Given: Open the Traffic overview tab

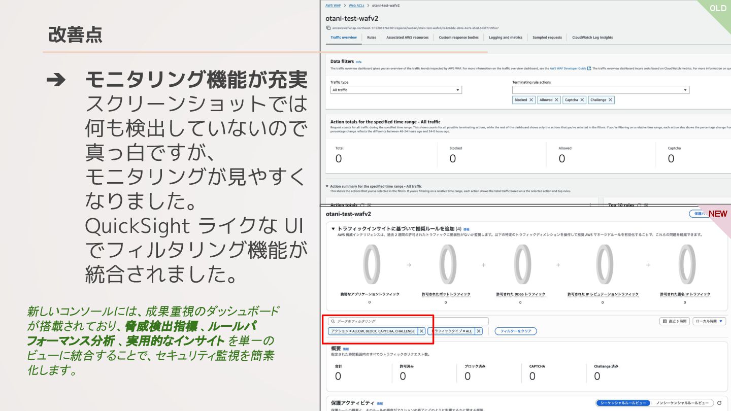Looking at the screenshot, I should [x=344, y=38].
